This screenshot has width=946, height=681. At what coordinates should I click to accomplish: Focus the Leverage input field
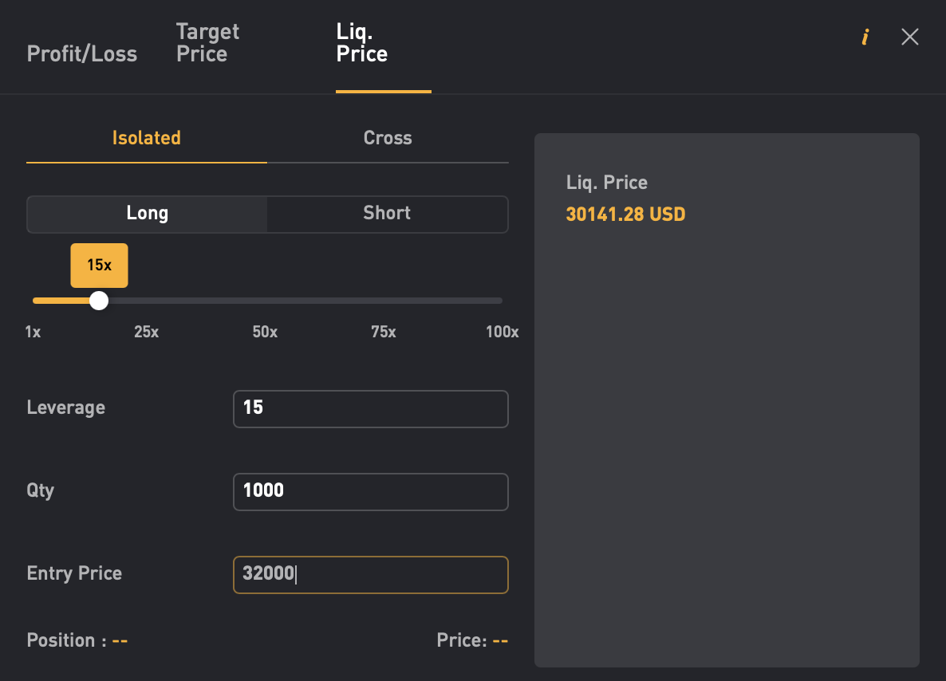click(x=370, y=408)
